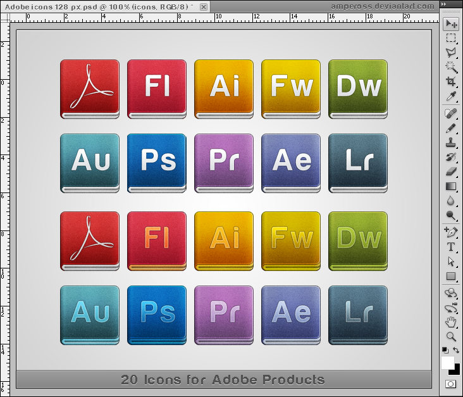Screen dimensions: 463x397
Task: Click the white-lettered Lr Lightroom icon
Action: coord(358,163)
